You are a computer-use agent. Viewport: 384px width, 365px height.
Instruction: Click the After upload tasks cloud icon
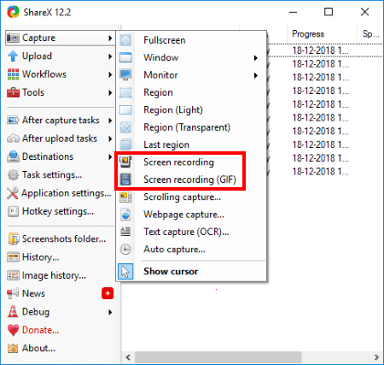click(13, 138)
